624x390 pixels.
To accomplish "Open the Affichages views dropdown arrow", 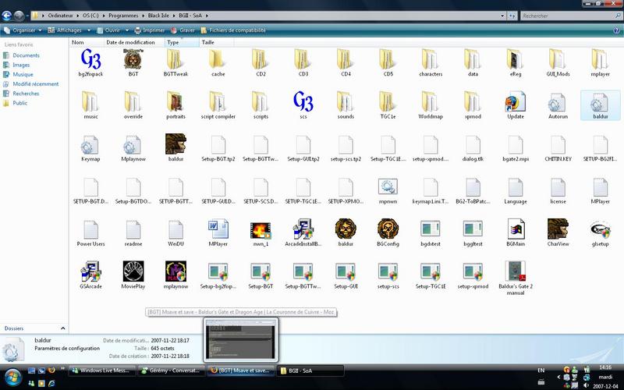I will pos(89,30).
